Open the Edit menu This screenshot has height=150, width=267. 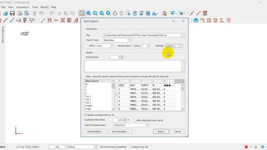click(3, 7)
